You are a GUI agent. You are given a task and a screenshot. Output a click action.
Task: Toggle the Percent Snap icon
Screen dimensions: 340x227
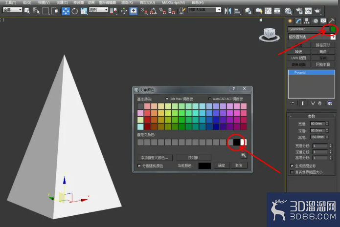coord(162,11)
